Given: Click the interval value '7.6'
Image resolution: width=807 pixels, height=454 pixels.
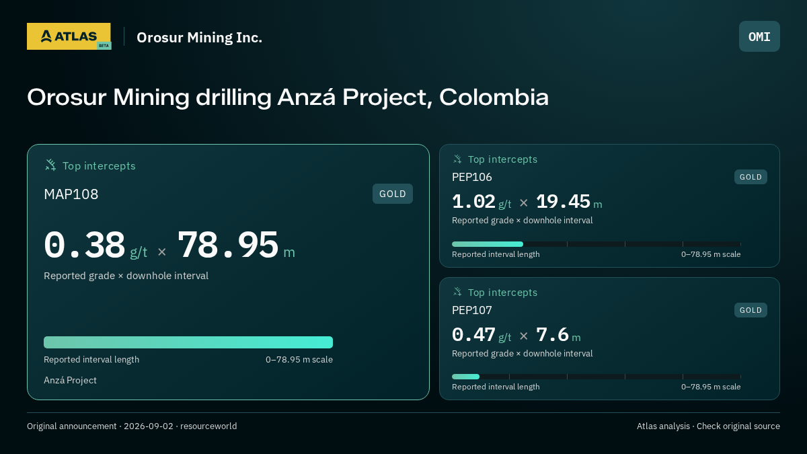Looking at the screenshot, I should 552,334.
